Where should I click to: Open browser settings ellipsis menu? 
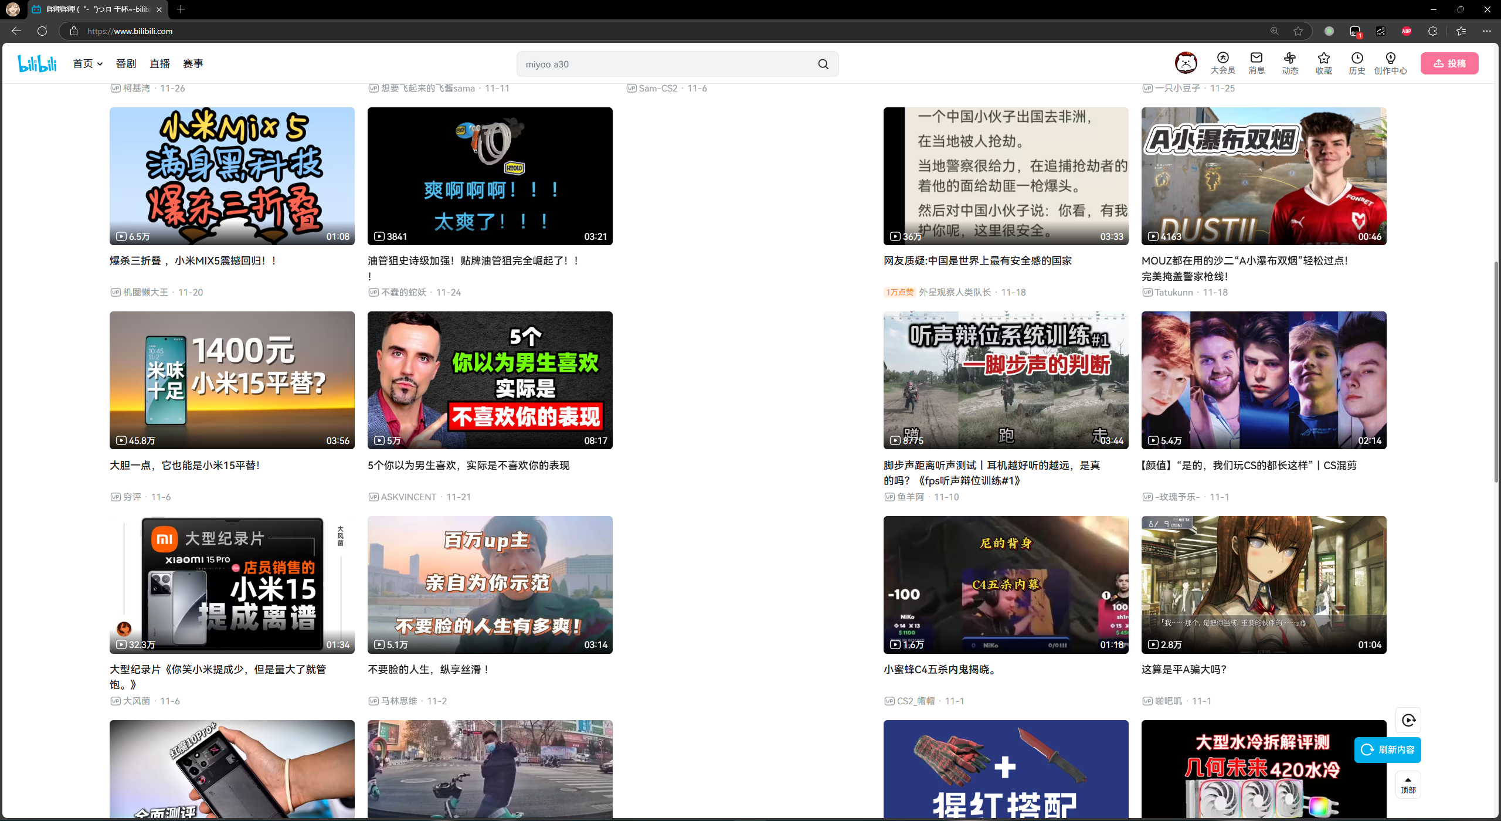[1486, 31]
